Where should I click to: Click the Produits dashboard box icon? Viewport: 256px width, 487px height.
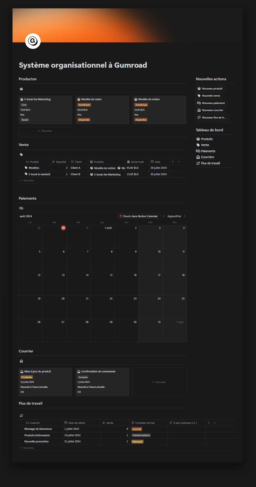pos(198,139)
